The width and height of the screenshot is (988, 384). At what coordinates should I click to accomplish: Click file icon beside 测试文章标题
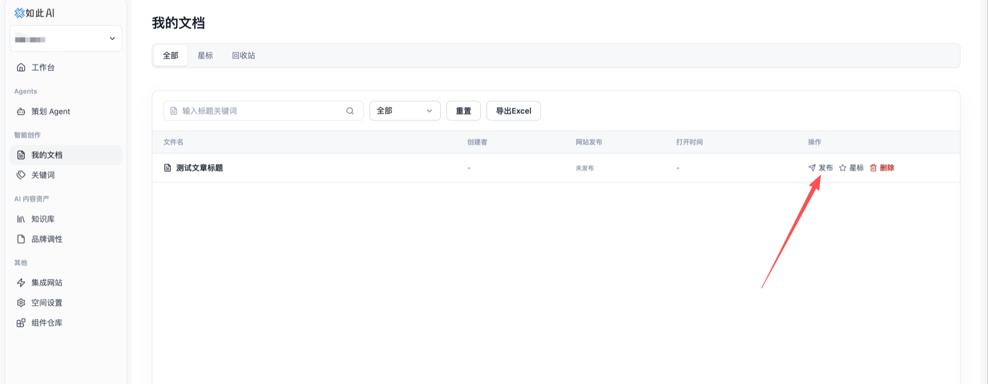pyautogui.click(x=167, y=168)
